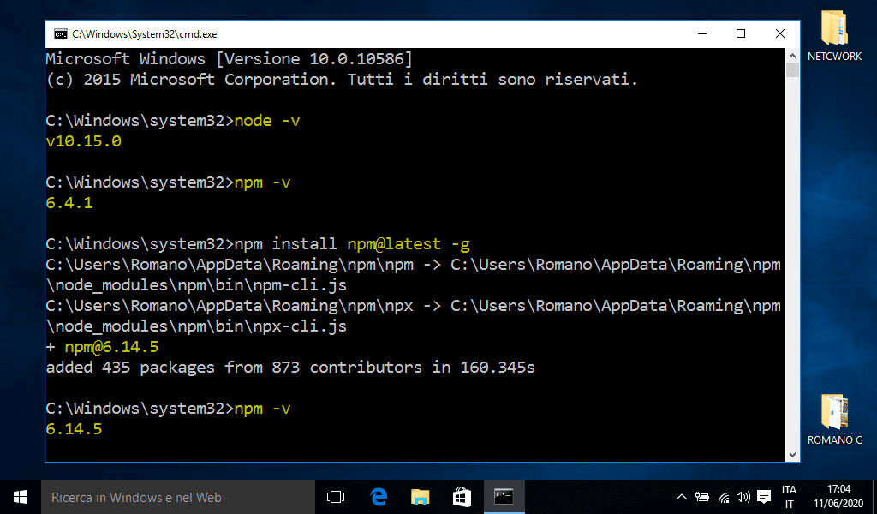Click the v10.15.0 output line
The height and width of the screenshot is (514, 877).
[83, 141]
